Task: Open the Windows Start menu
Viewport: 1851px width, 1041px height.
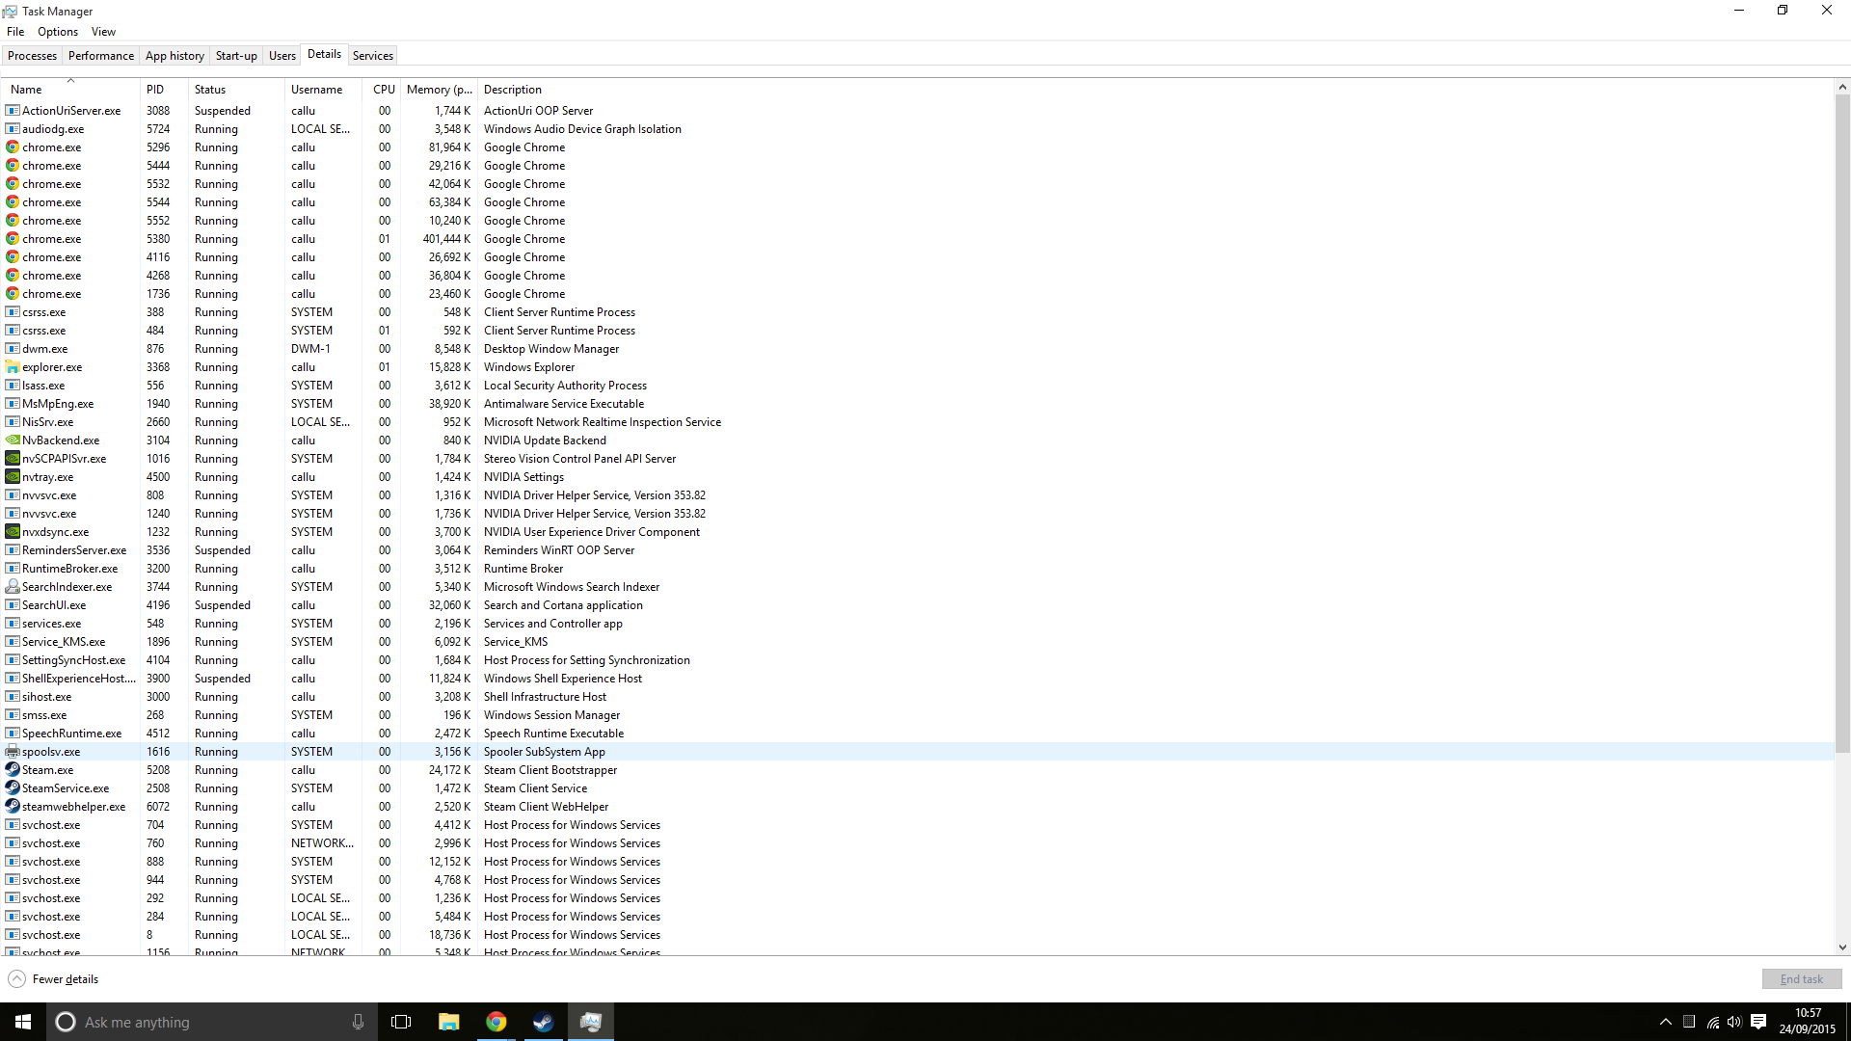Action: coord(23,1022)
